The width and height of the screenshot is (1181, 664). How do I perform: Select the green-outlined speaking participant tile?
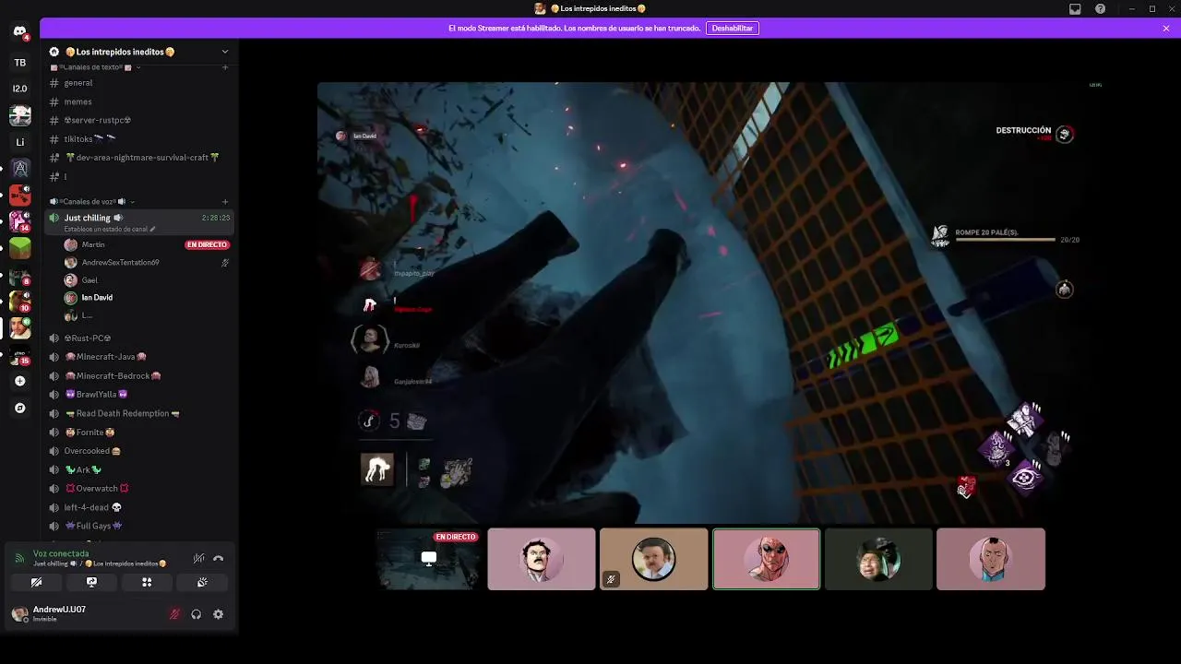pyautogui.click(x=766, y=559)
